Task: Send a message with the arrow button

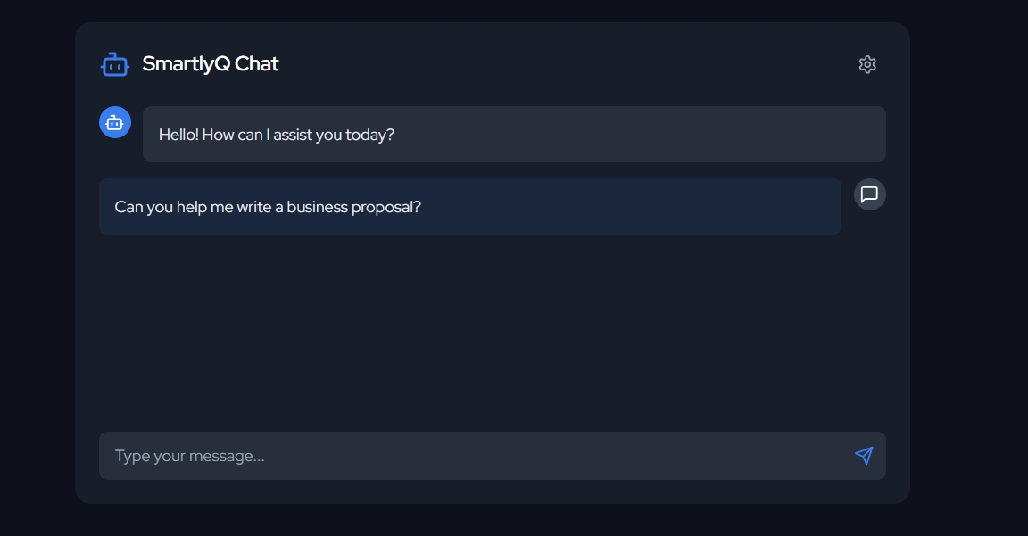Action: click(862, 455)
